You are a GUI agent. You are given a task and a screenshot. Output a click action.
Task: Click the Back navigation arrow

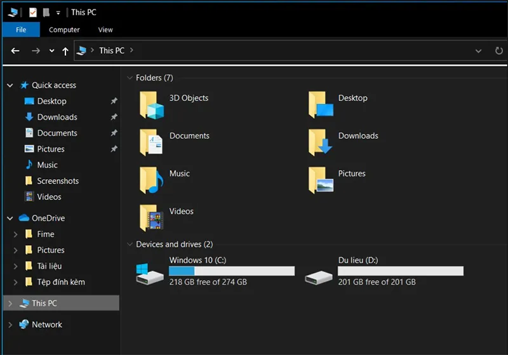point(16,51)
